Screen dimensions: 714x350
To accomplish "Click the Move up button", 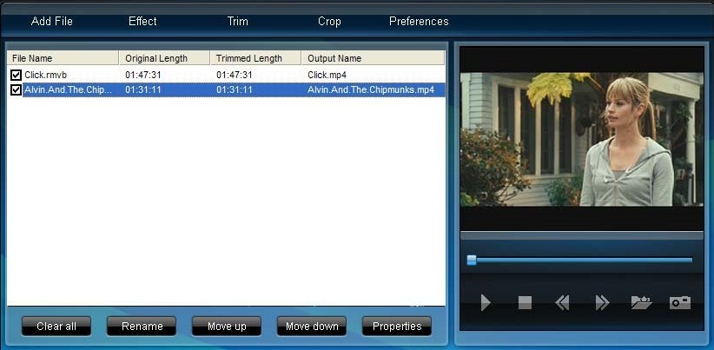I will tap(227, 327).
